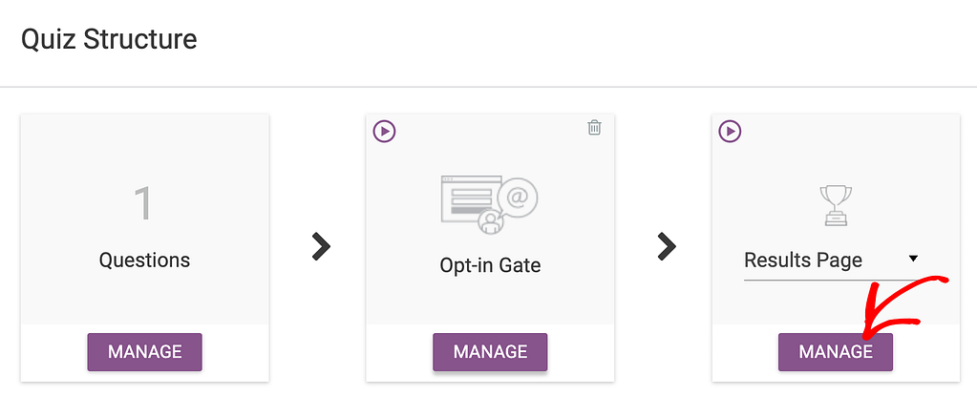Open the Results Page dropdown arrow
977x417 pixels.
pyautogui.click(x=913, y=259)
